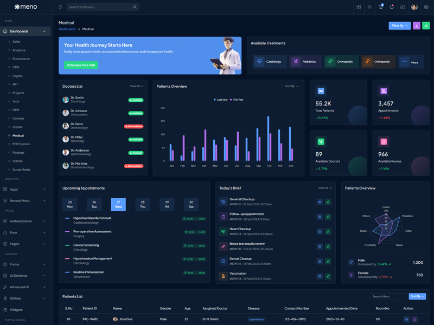Toggle the 'This Year' chart legend
The height and width of the screenshot is (325, 434).
coord(237,100)
